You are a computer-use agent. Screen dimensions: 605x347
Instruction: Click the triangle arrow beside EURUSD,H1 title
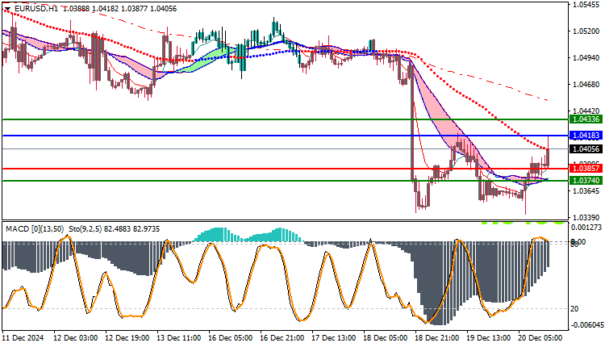click(7, 9)
